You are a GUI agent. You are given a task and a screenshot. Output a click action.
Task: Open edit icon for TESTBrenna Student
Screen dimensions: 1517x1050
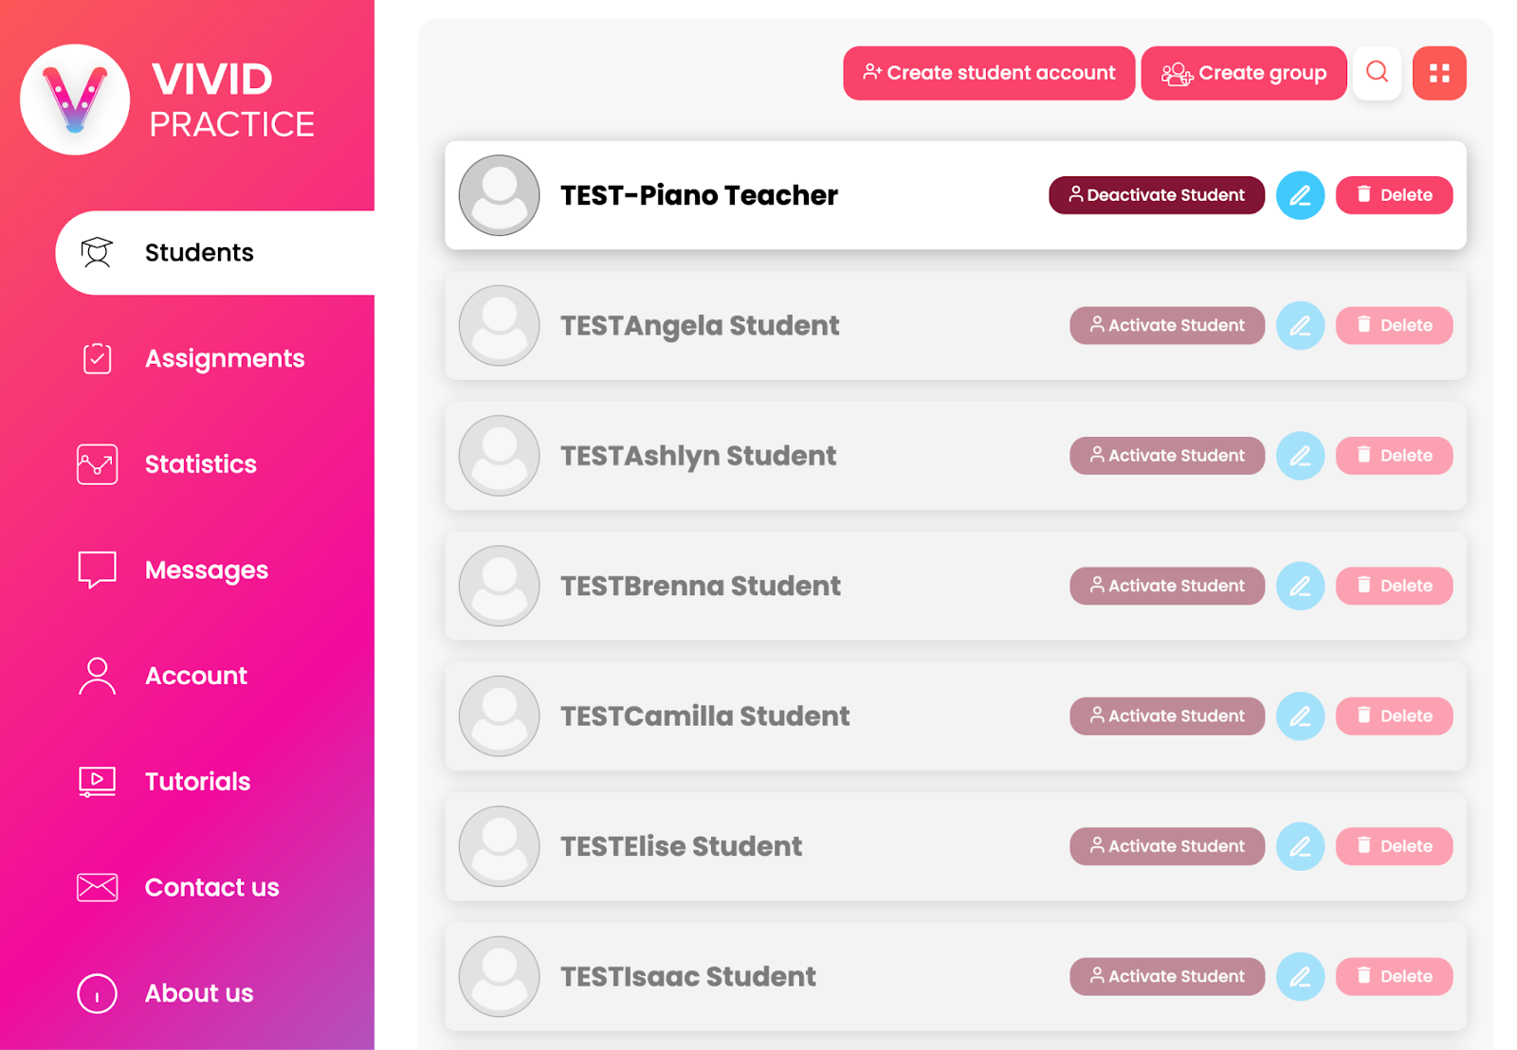pyautogui.click(x=1300, y=587)
